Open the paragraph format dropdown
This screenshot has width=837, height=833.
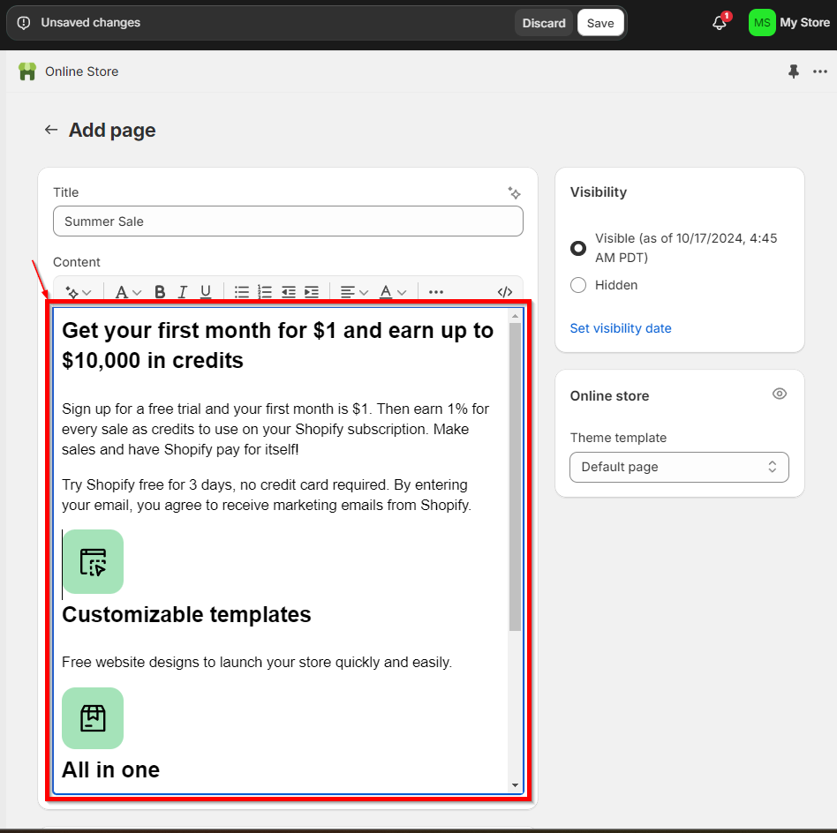128,292
